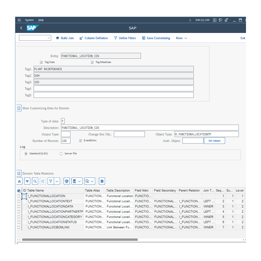Print the Domain Table Relations list
The image size is (261, 261).
coord(67,181)
